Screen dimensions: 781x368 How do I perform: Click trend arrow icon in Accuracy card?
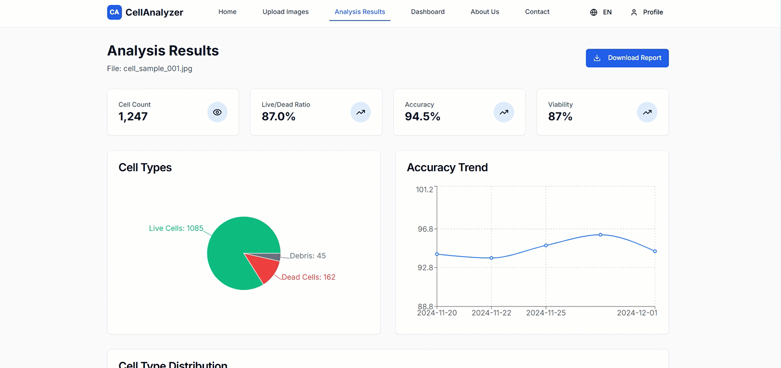[504, 112]
